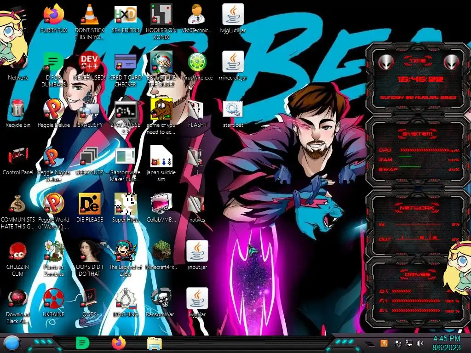The width and height of the screenshot is (471, 353).
Task: Click the left alien head on the clock gadget
Action: (x=386, y=62)
